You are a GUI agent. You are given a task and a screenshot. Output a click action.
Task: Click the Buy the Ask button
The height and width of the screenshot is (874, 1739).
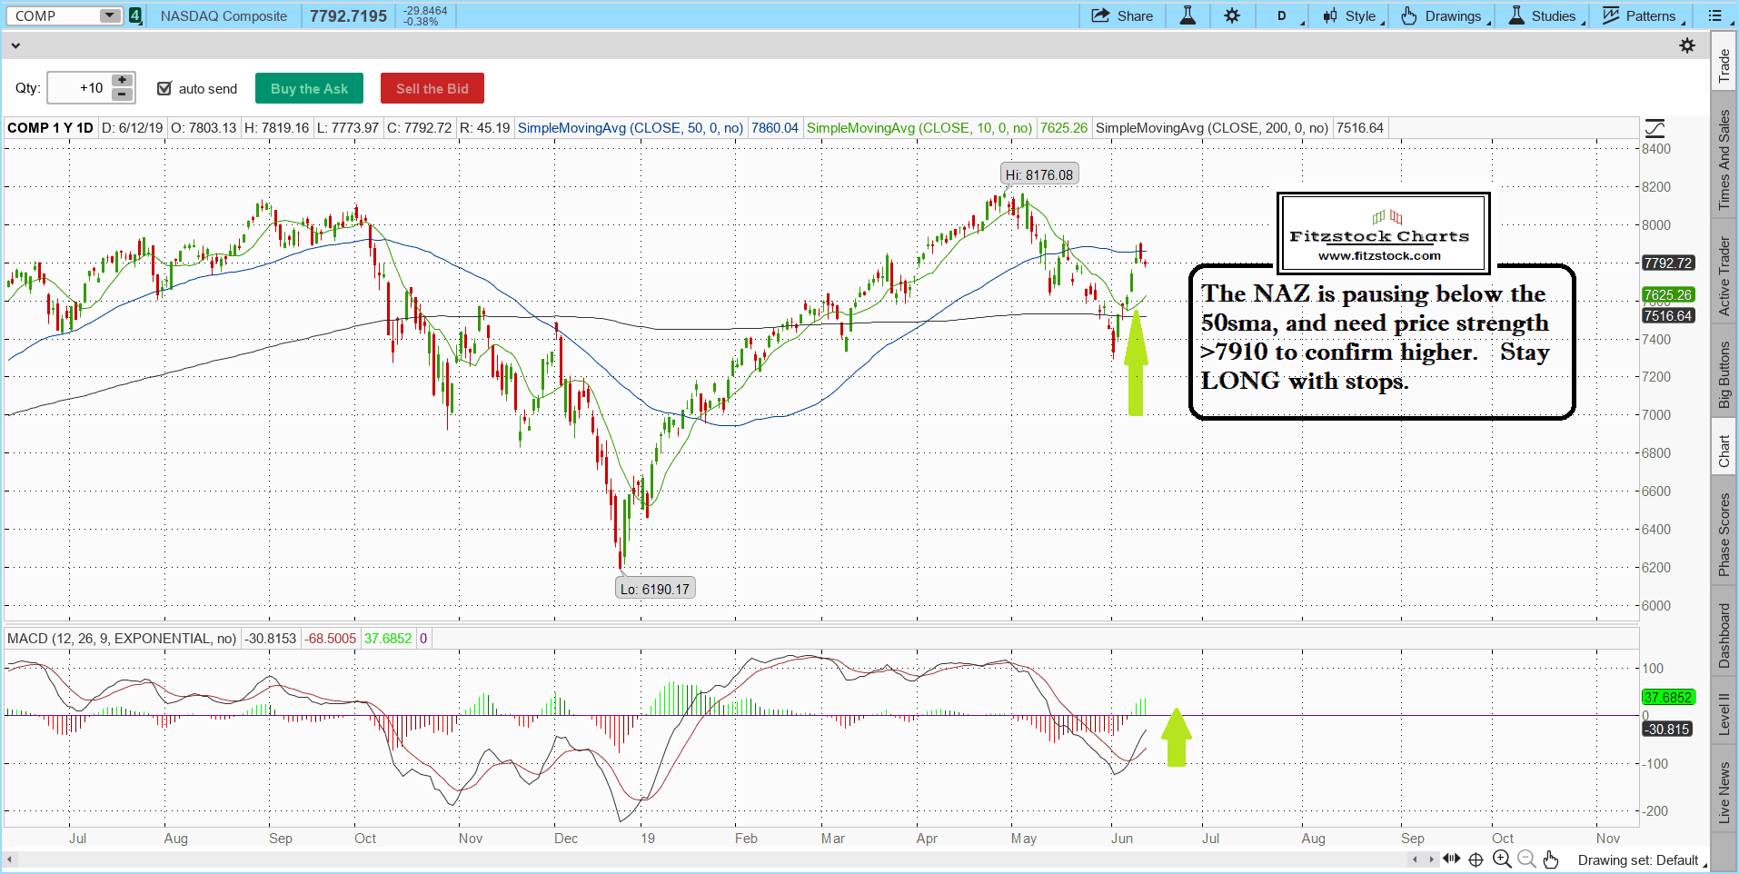click(309, 88)
